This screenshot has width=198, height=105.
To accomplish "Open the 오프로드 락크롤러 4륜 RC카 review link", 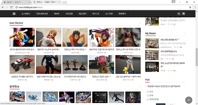I will click(22, 77).
